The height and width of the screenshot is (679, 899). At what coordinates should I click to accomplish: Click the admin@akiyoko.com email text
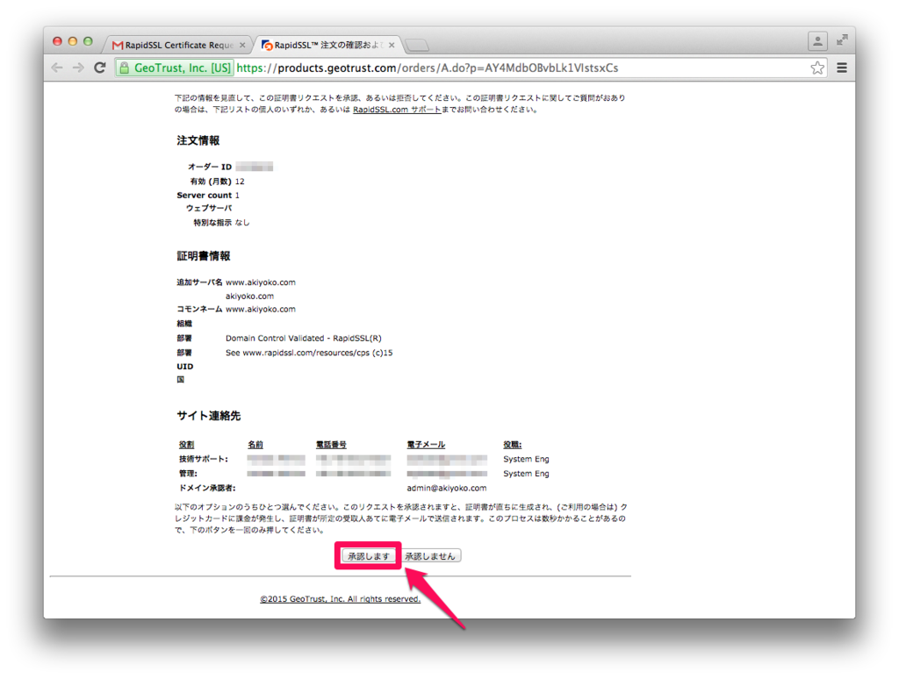click(x=447, y=488)
